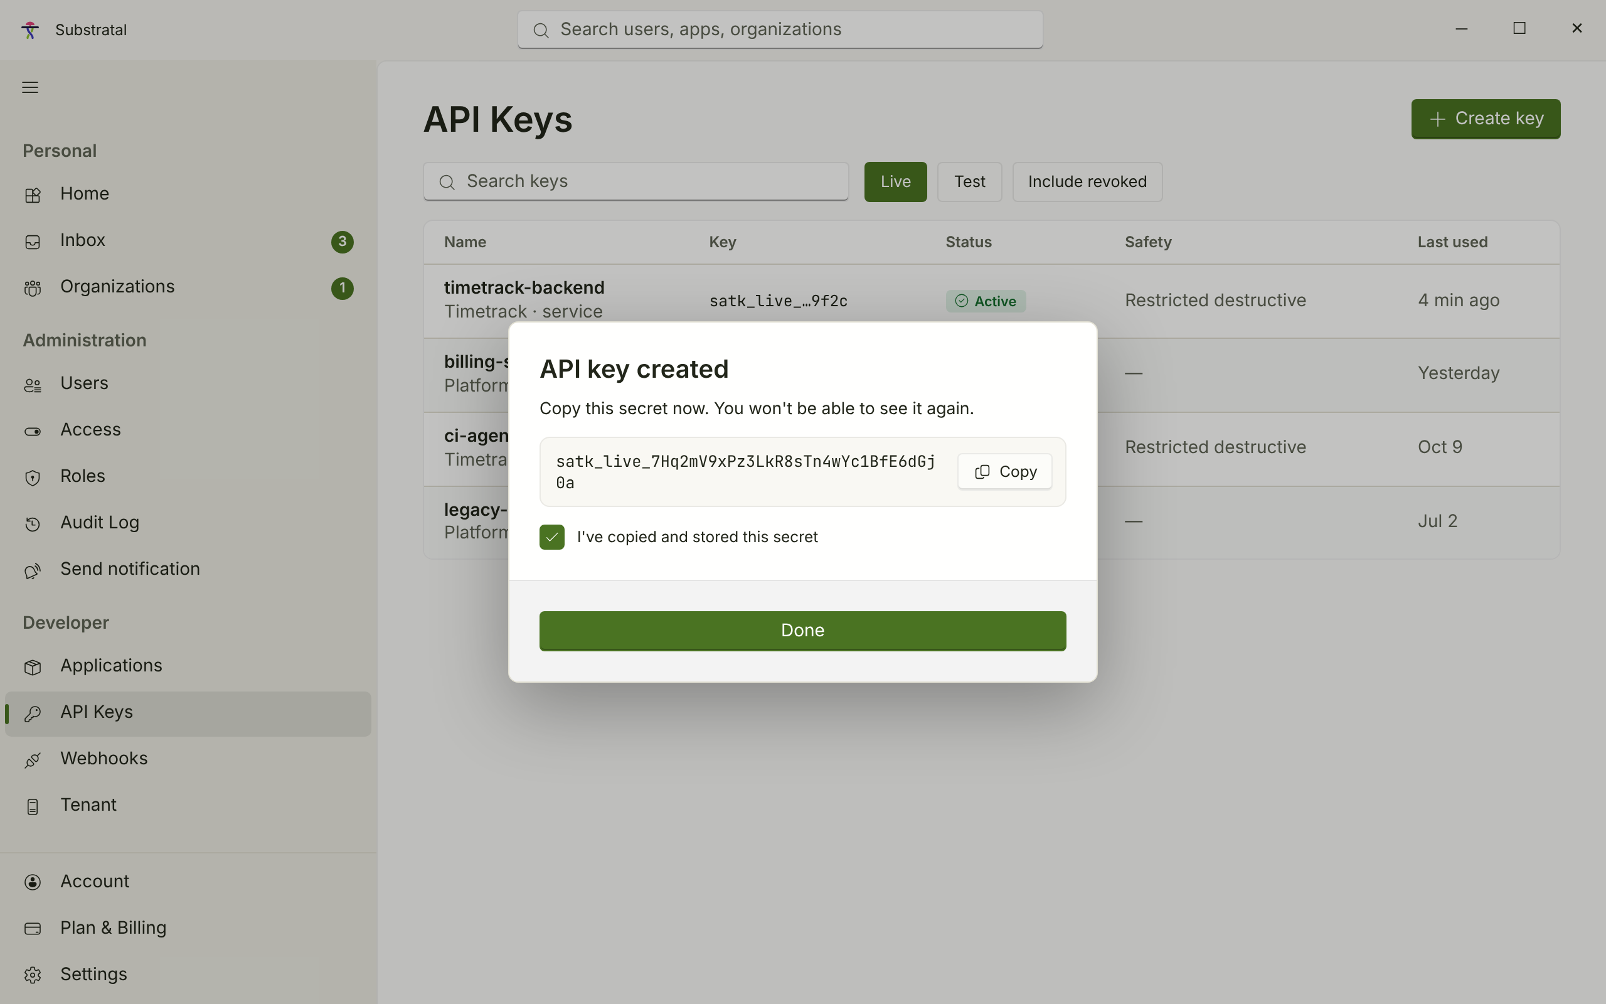Go to Users administration
This screenshot has height=1004, width=1606.
pos(188,383)
